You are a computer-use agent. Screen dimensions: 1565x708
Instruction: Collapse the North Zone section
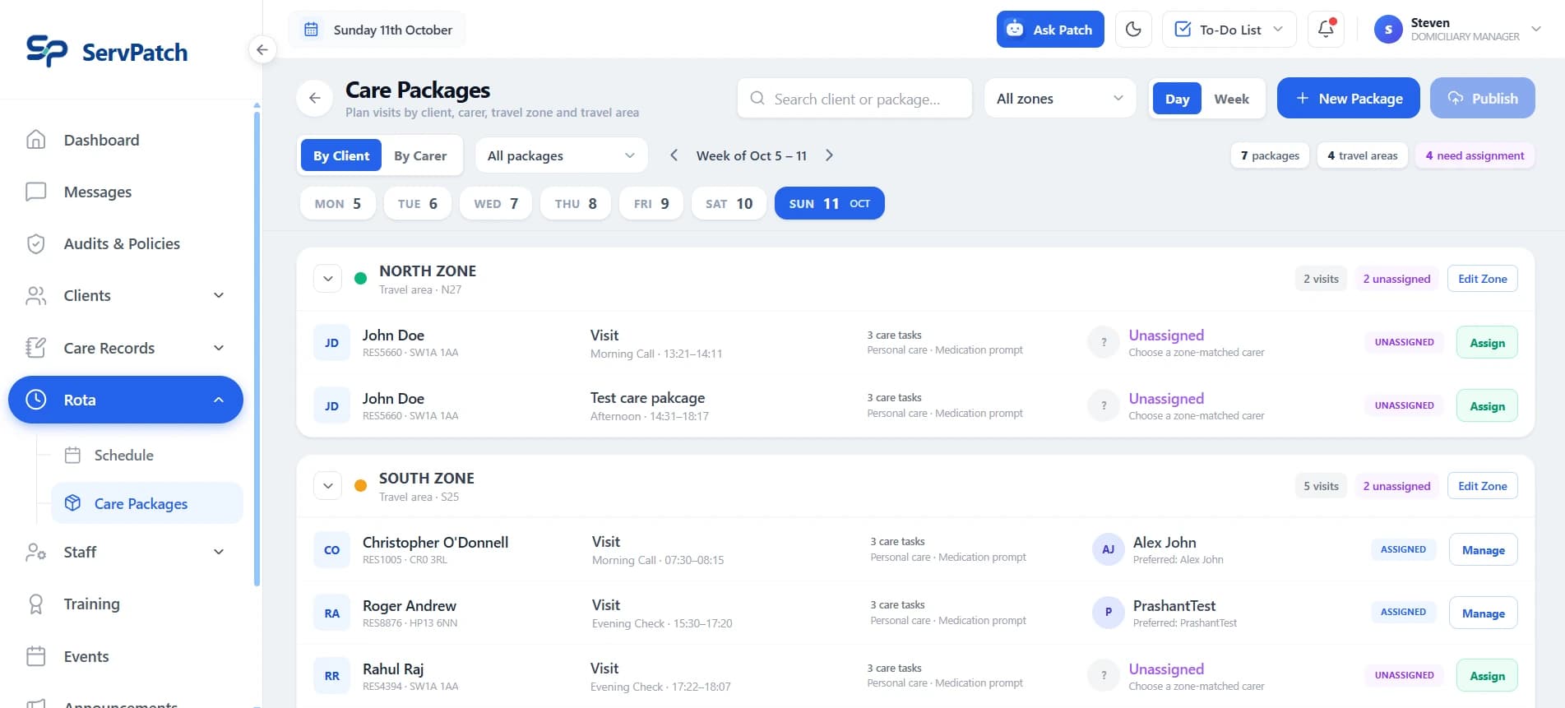click(x=327, y=279)
